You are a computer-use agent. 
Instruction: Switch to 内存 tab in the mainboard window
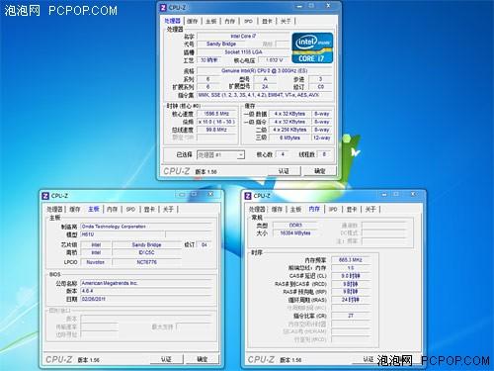coord(113,209)
